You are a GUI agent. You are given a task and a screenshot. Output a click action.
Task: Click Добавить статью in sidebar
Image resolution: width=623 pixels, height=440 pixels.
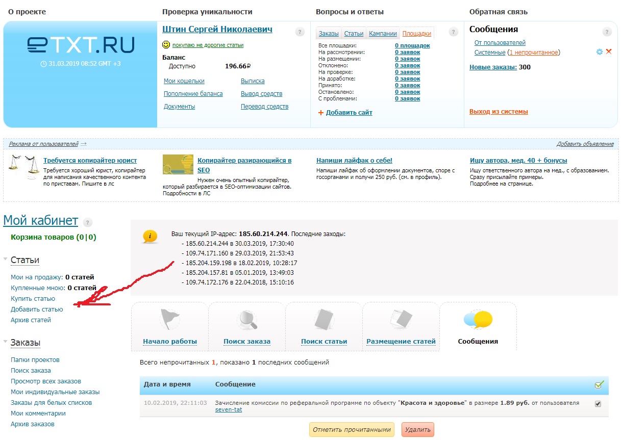click(x=37, y=309)
